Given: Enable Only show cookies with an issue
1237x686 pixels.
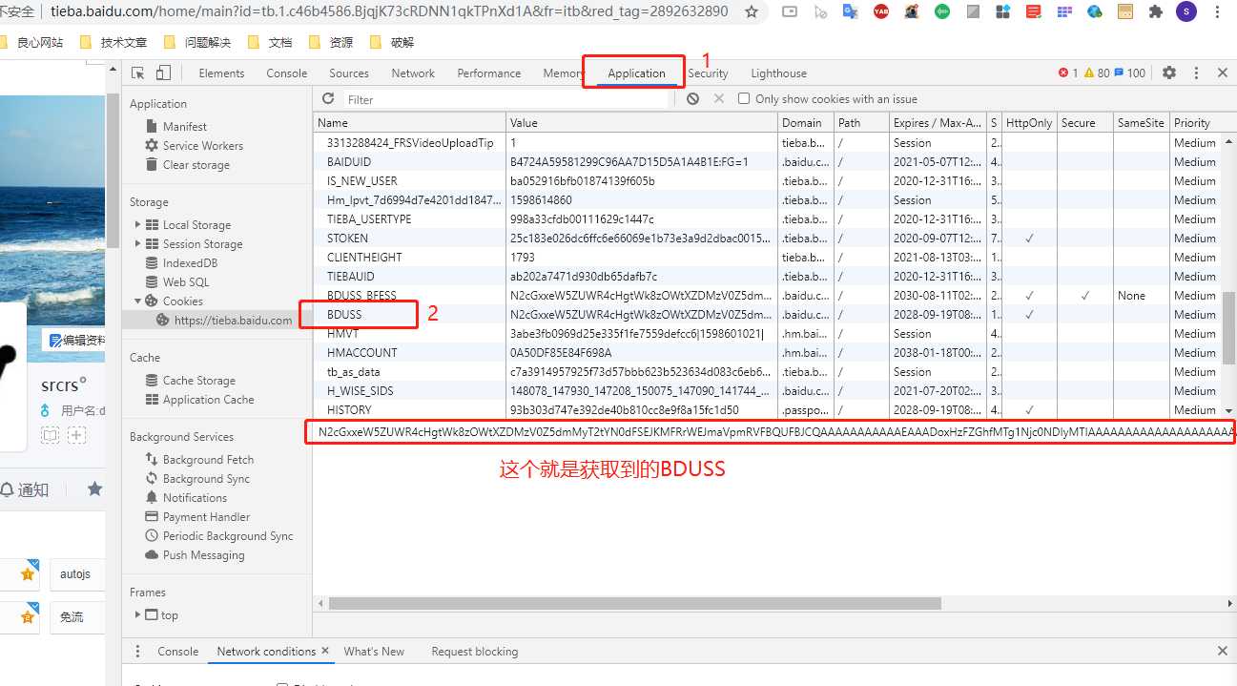Looking at the screenshot, I should pos(744,99).
